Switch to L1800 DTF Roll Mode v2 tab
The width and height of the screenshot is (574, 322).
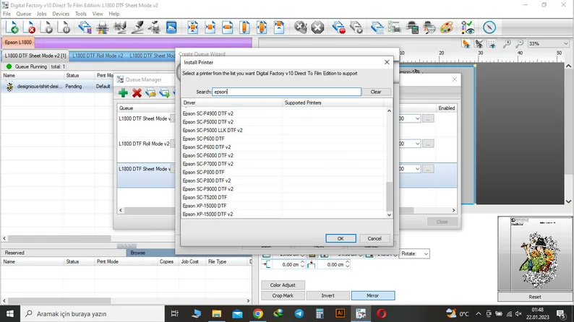coord(98,56)
